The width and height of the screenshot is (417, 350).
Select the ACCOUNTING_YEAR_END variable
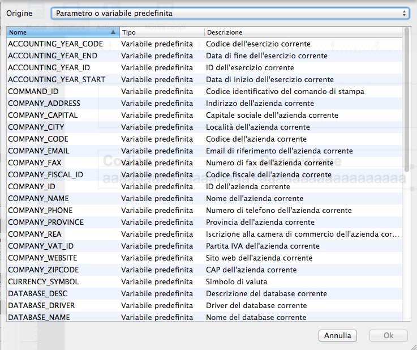coord(53,56)
